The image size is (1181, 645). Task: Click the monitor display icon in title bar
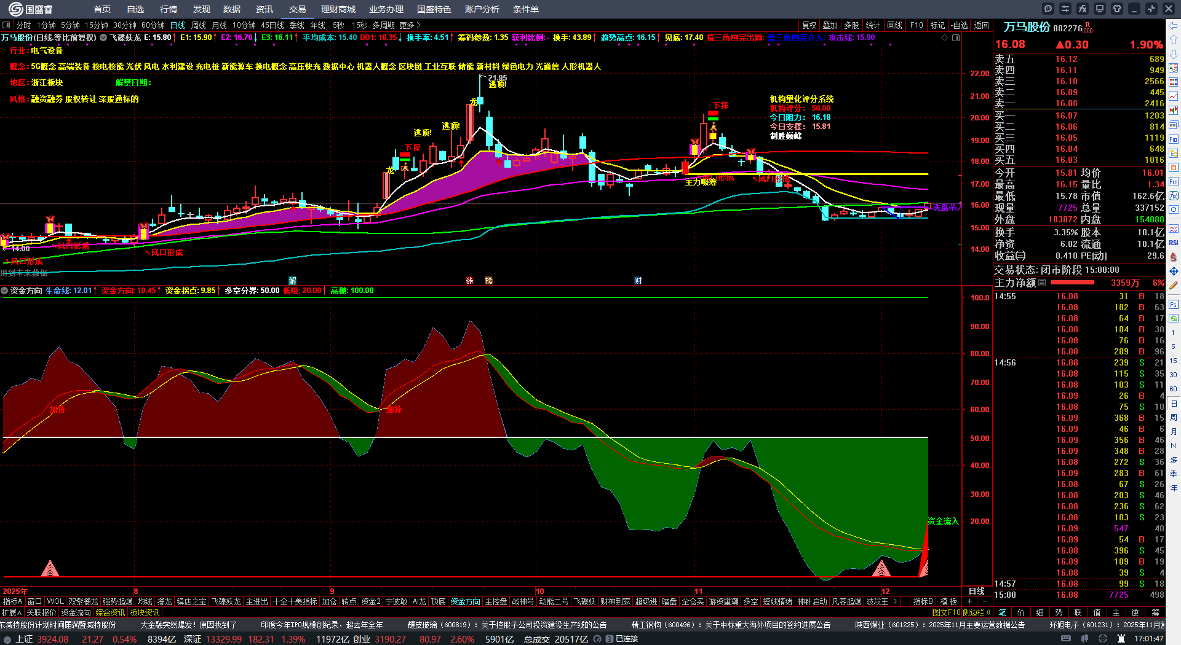tap(1100, 9)
